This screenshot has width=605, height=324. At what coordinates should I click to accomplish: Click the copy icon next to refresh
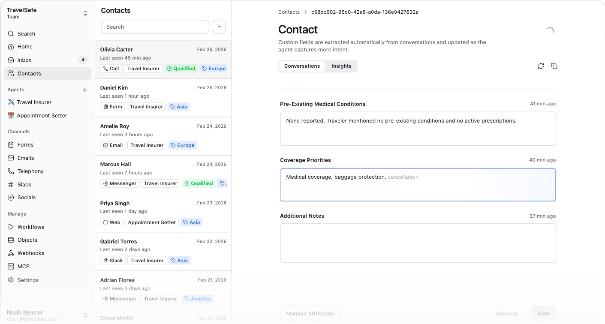click(554, 66)
